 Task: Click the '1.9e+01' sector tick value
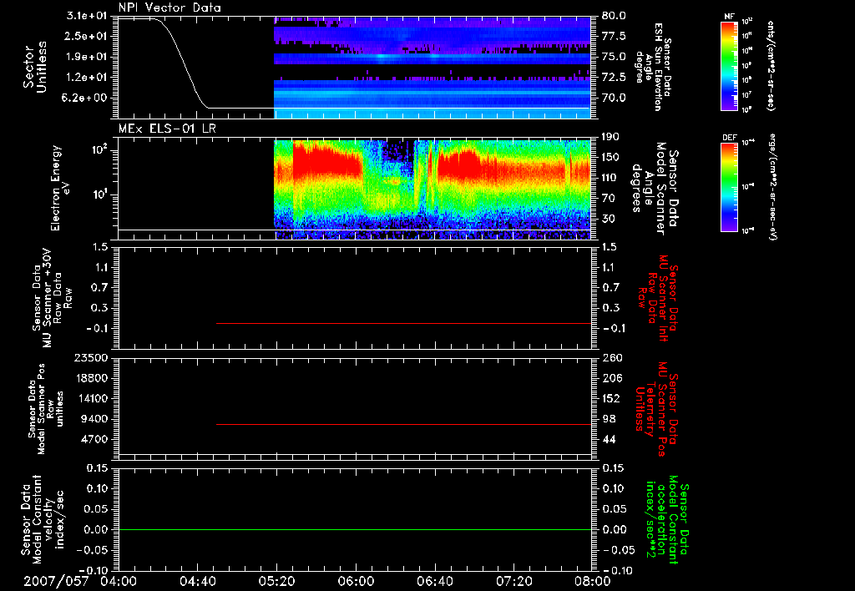pyautogui.click(x=87, y=57)
